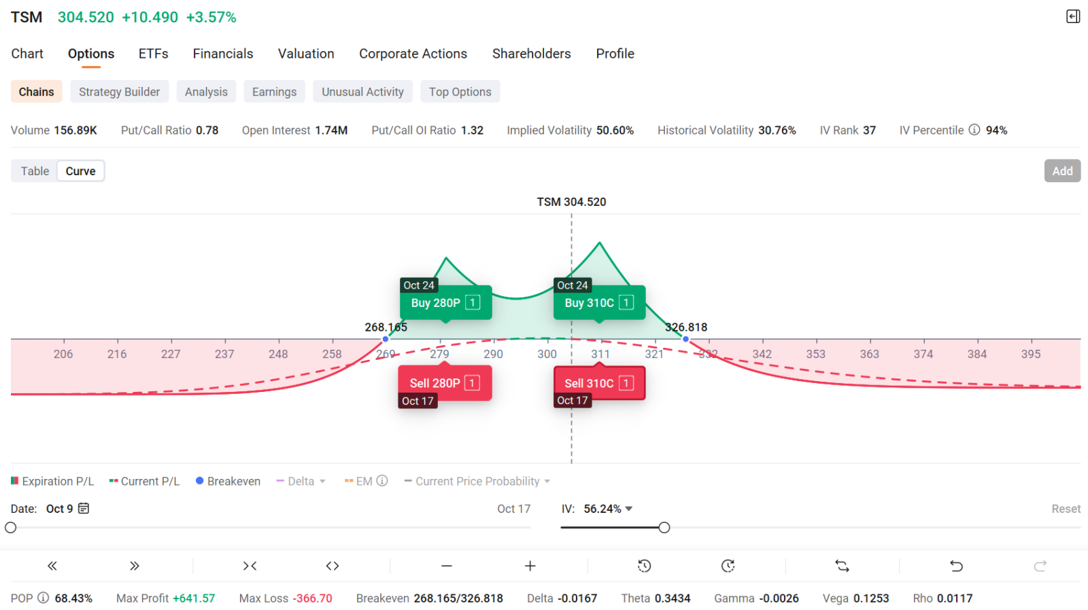
Task: Toggle the Current P/L legend line
Action: [144, 481]
